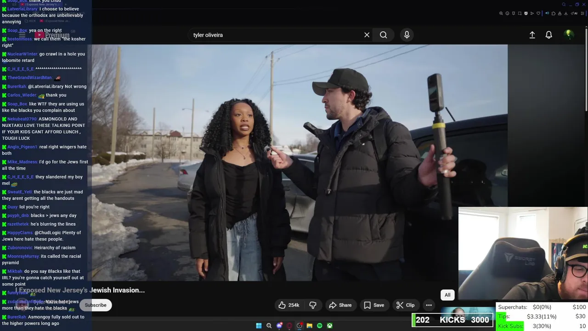Click chat username 'Anglo_Pigeon1'
This screenshot has height=331, width=588.
[22, 147]
